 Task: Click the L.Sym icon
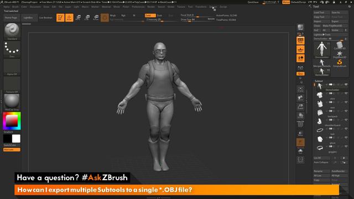tap(300, 67)
